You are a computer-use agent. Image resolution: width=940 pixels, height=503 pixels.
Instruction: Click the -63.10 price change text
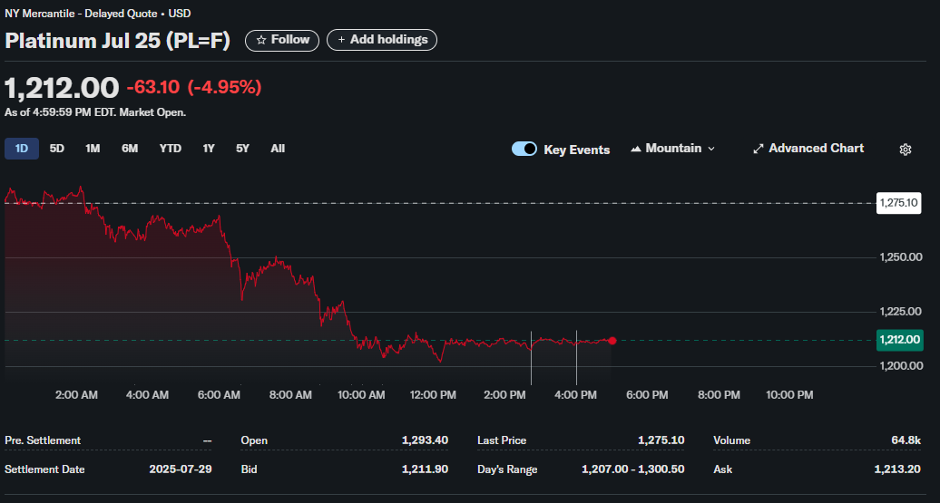point(152,87)
